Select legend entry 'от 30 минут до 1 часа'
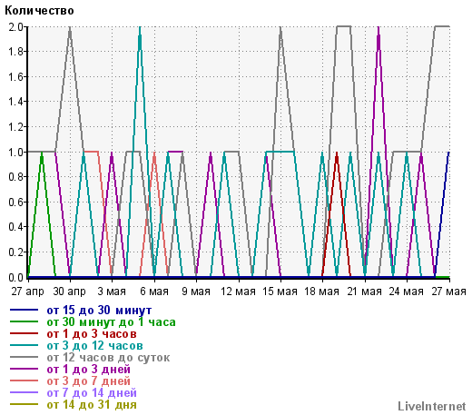 tap(111, 321)
